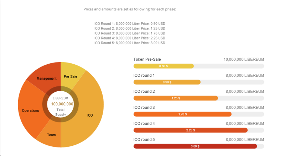Image resolution: width=284 pixels, height=156 pixels.
Task: Select the ICO round 4 2.25 $ bar
Action: tap(190, 130)
